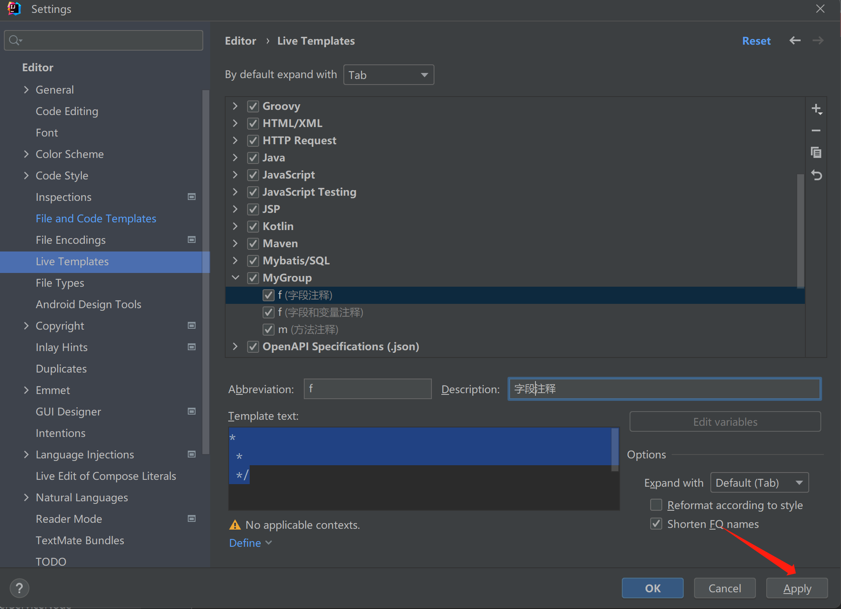Toggle checkbox of f (字段注释) template
This screenshot has width=841, height=609.
click(269, 295)
